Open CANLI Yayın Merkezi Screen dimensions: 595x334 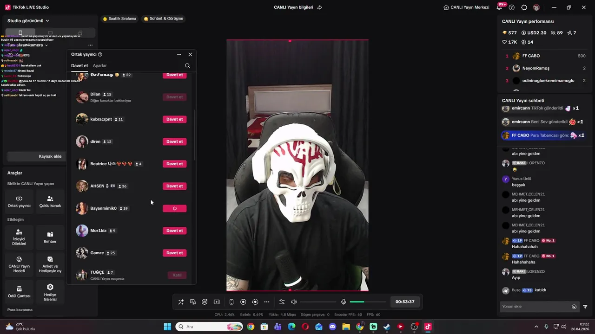[467, 7]
